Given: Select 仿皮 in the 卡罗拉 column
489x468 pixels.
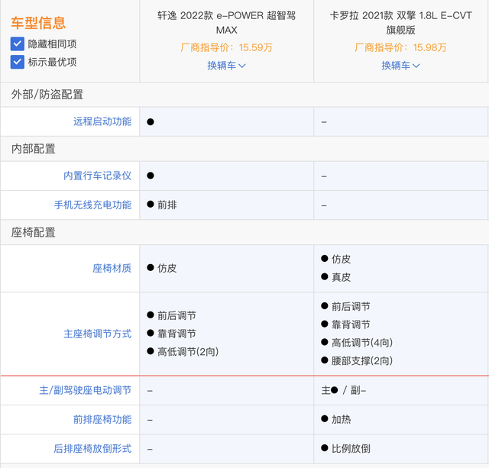Looking at the screenshot, I should (342, 260).
